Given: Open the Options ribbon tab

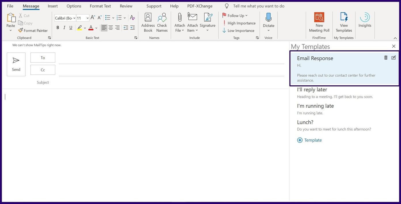Looking at the screenshot, I should tap(74, 6).
